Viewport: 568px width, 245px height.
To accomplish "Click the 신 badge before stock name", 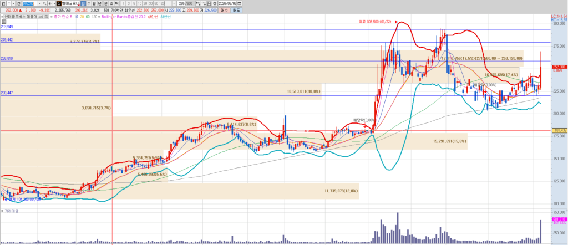I will coord(59,3).
